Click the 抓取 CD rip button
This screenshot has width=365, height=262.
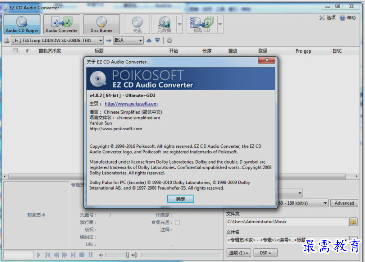coord(202,24)
